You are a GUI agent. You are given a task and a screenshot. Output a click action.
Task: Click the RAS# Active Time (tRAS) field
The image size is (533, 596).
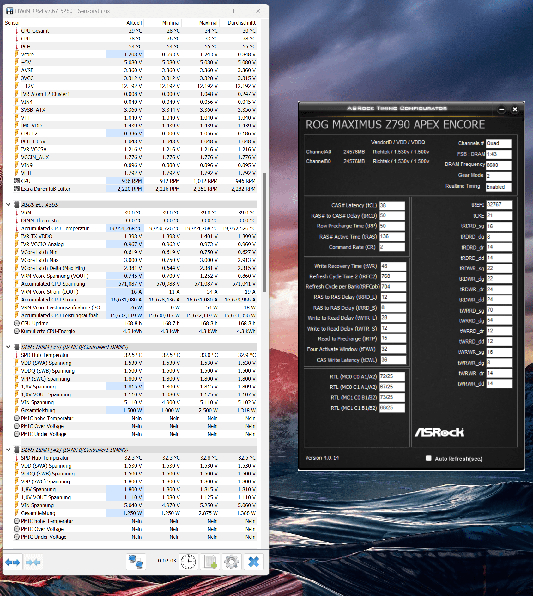[x=392, y=236]
